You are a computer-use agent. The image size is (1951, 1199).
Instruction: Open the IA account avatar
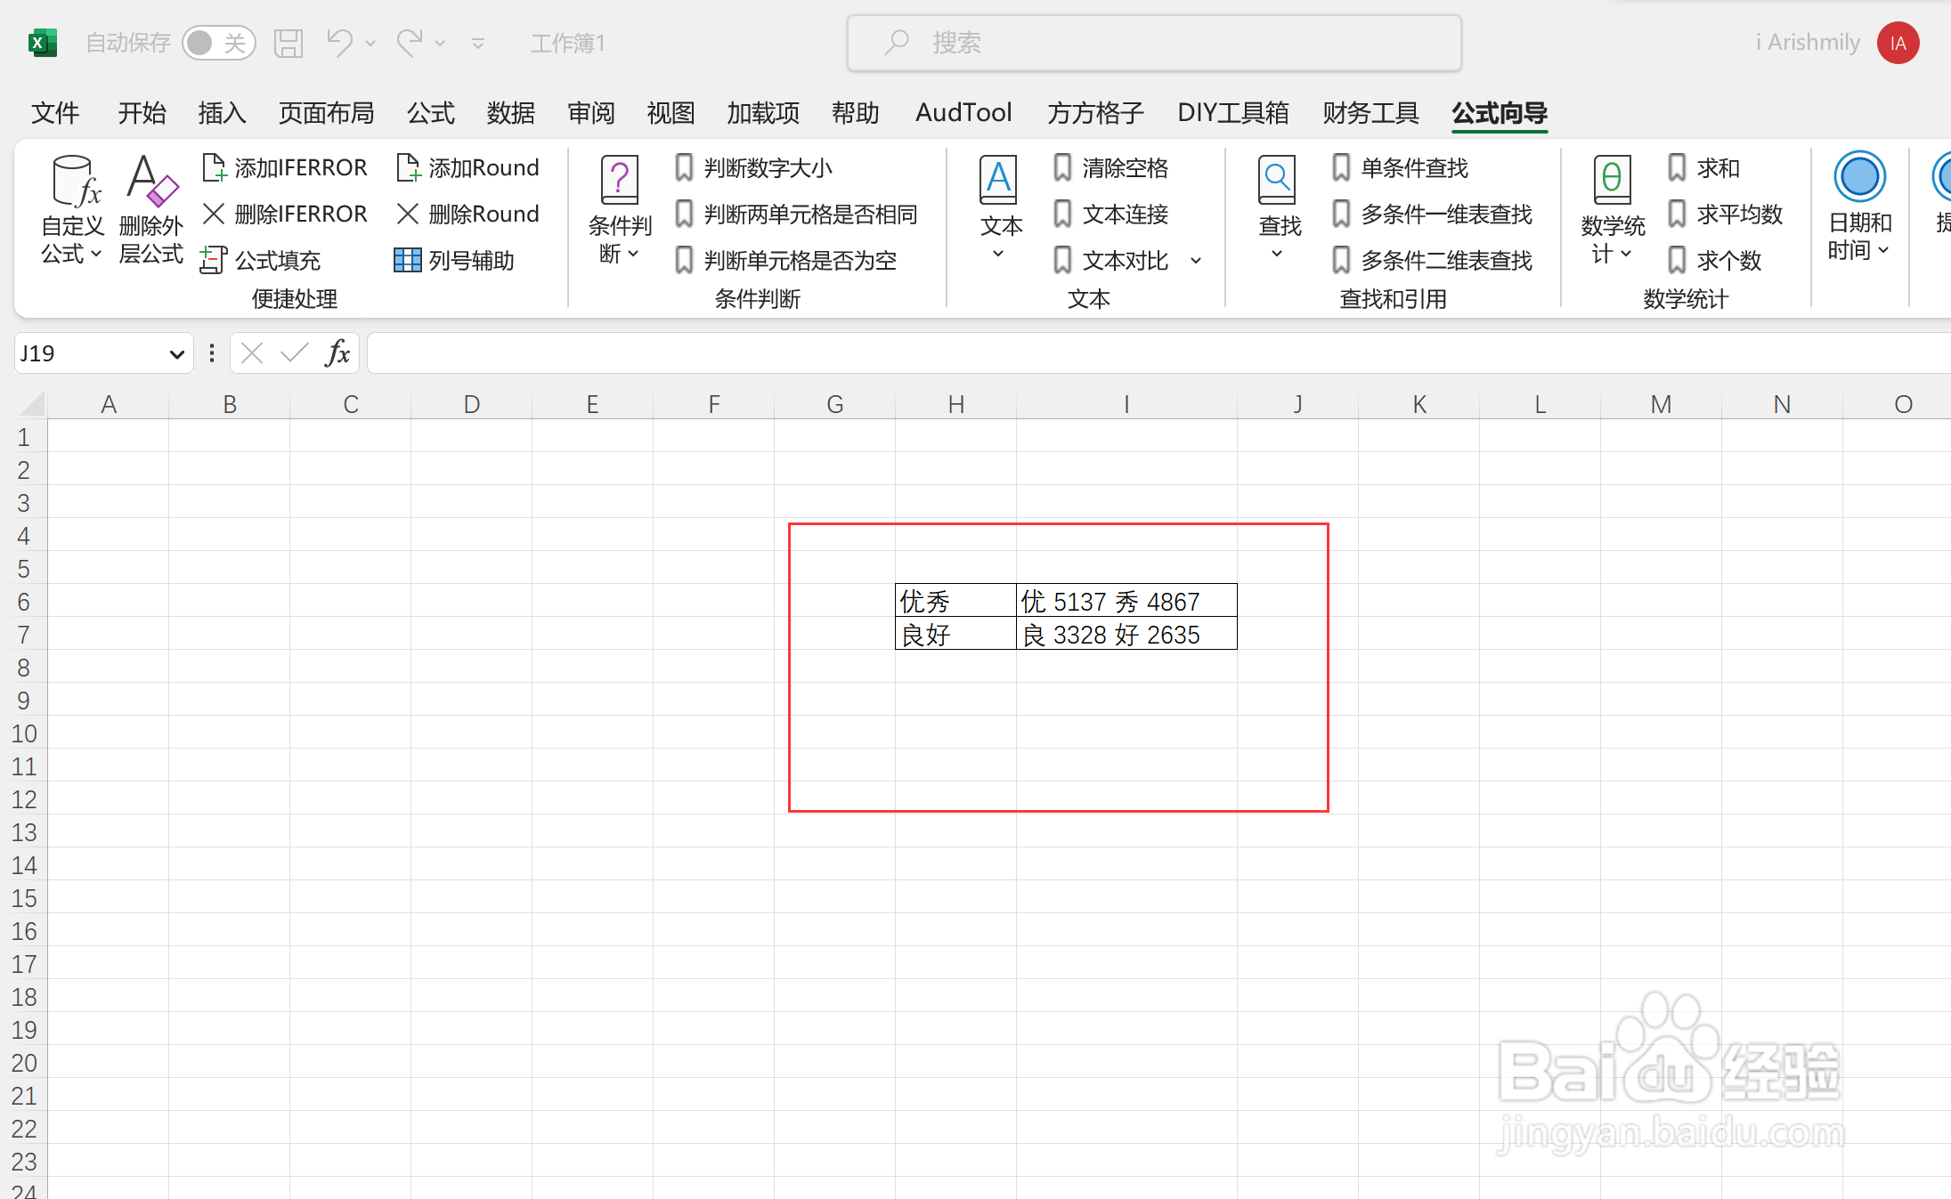[x=1898, y=43]
